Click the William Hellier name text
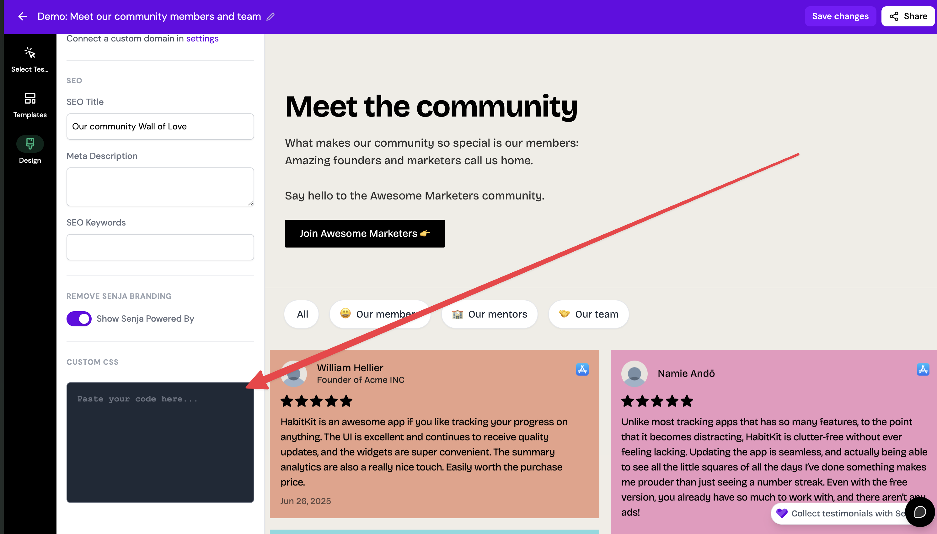937x534 pixels. [x=350, y=368]
